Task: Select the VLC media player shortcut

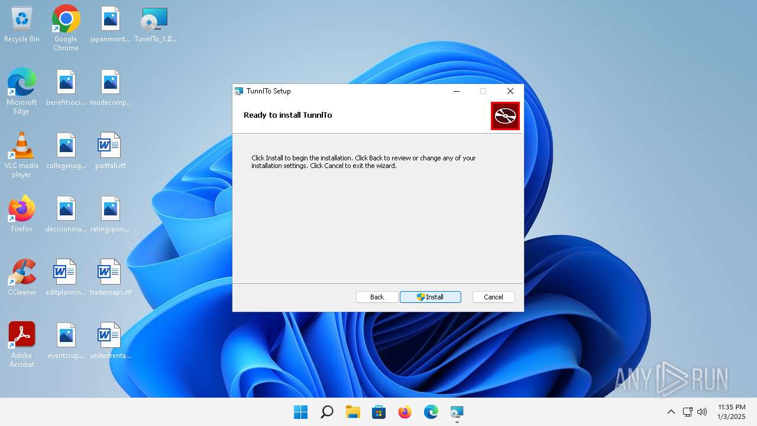Action: 22,155
